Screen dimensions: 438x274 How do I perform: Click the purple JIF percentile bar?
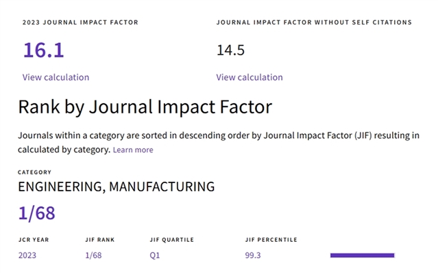pyautogui.click(x=362, y=256)
